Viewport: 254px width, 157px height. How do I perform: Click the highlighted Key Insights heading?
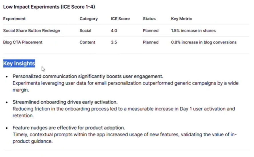tap(19, 63)
